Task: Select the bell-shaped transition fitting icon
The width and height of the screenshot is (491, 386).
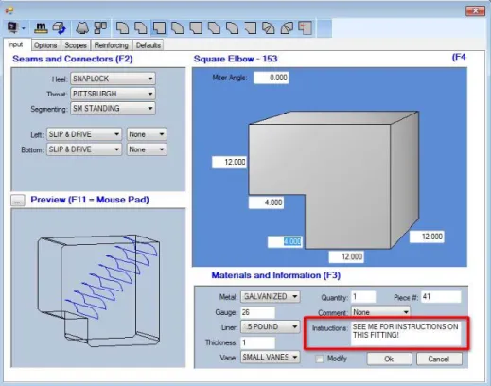Action: (82, 27)
